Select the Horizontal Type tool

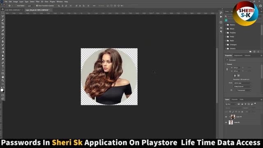3,66
